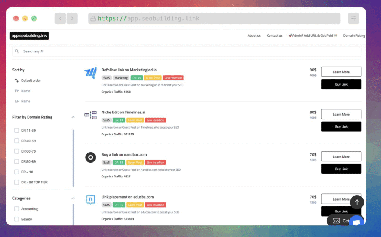Click the Search any AI input field
This screenshot has width=381, height=237.
coord(187,51)
